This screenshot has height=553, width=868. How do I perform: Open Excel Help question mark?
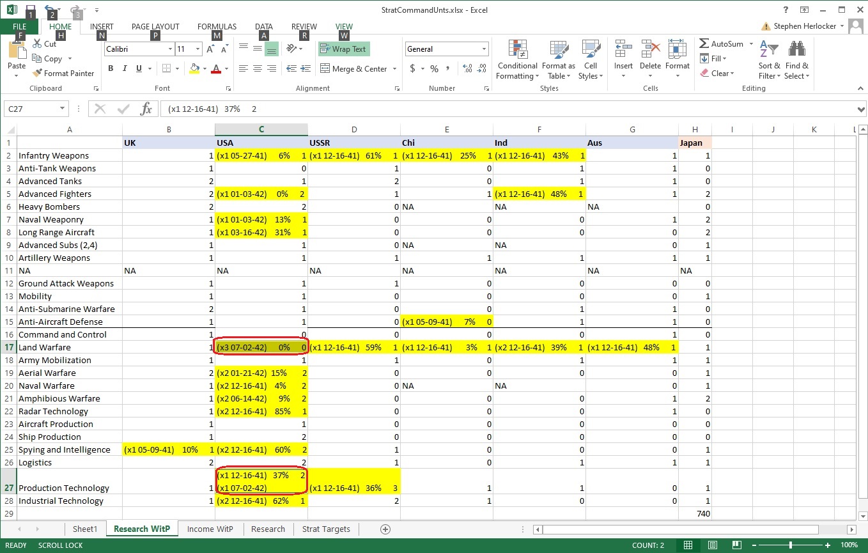pos(786,10)
